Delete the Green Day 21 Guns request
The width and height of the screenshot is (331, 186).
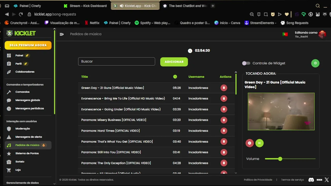(x=224, y=88)
